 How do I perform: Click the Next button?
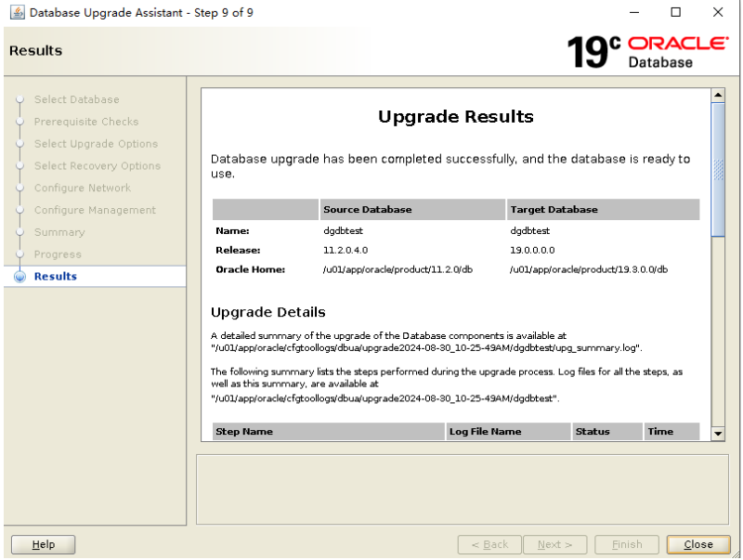coord(554,545)
